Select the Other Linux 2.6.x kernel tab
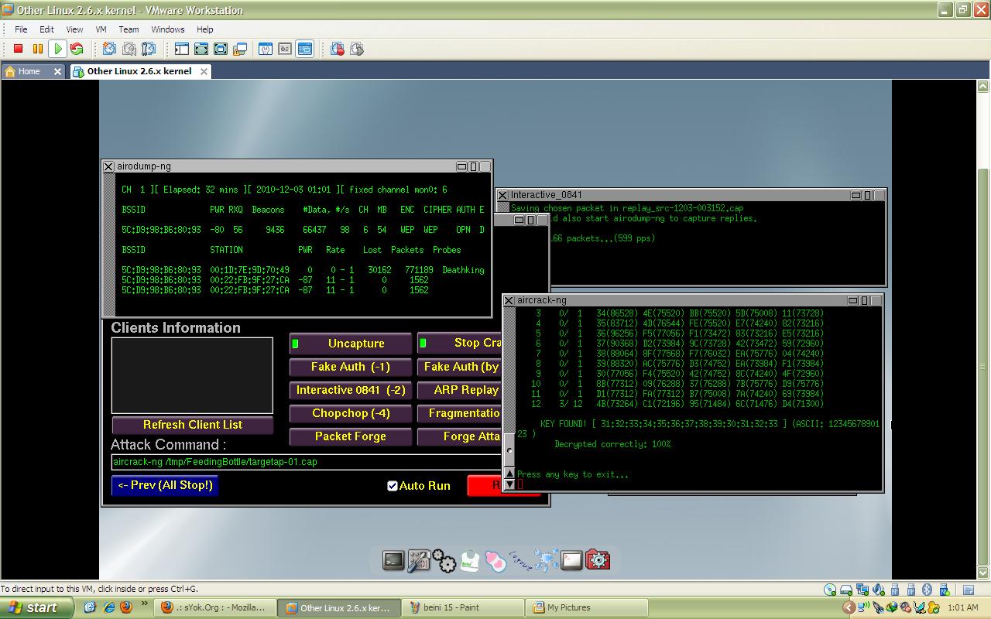Viewport: 991px width, 619px height. coord(139,71)
